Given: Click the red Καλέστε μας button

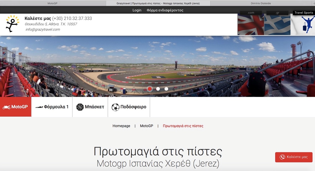Looking at the screenshot, I should tap(294, 157).
